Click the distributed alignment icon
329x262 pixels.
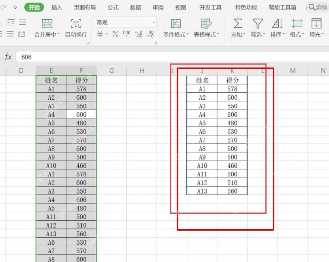point(21,34)
